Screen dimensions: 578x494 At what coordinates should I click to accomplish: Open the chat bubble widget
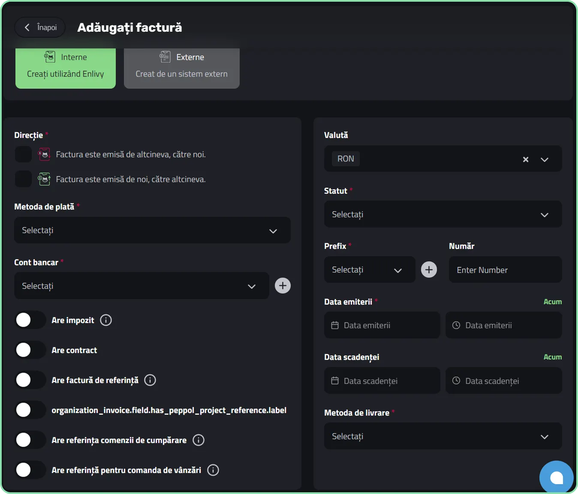556,477
